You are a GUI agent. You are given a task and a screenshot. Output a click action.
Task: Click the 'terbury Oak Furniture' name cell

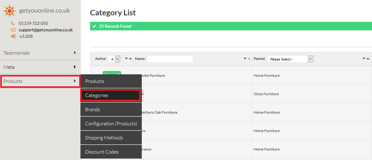[x=160, y=112]
